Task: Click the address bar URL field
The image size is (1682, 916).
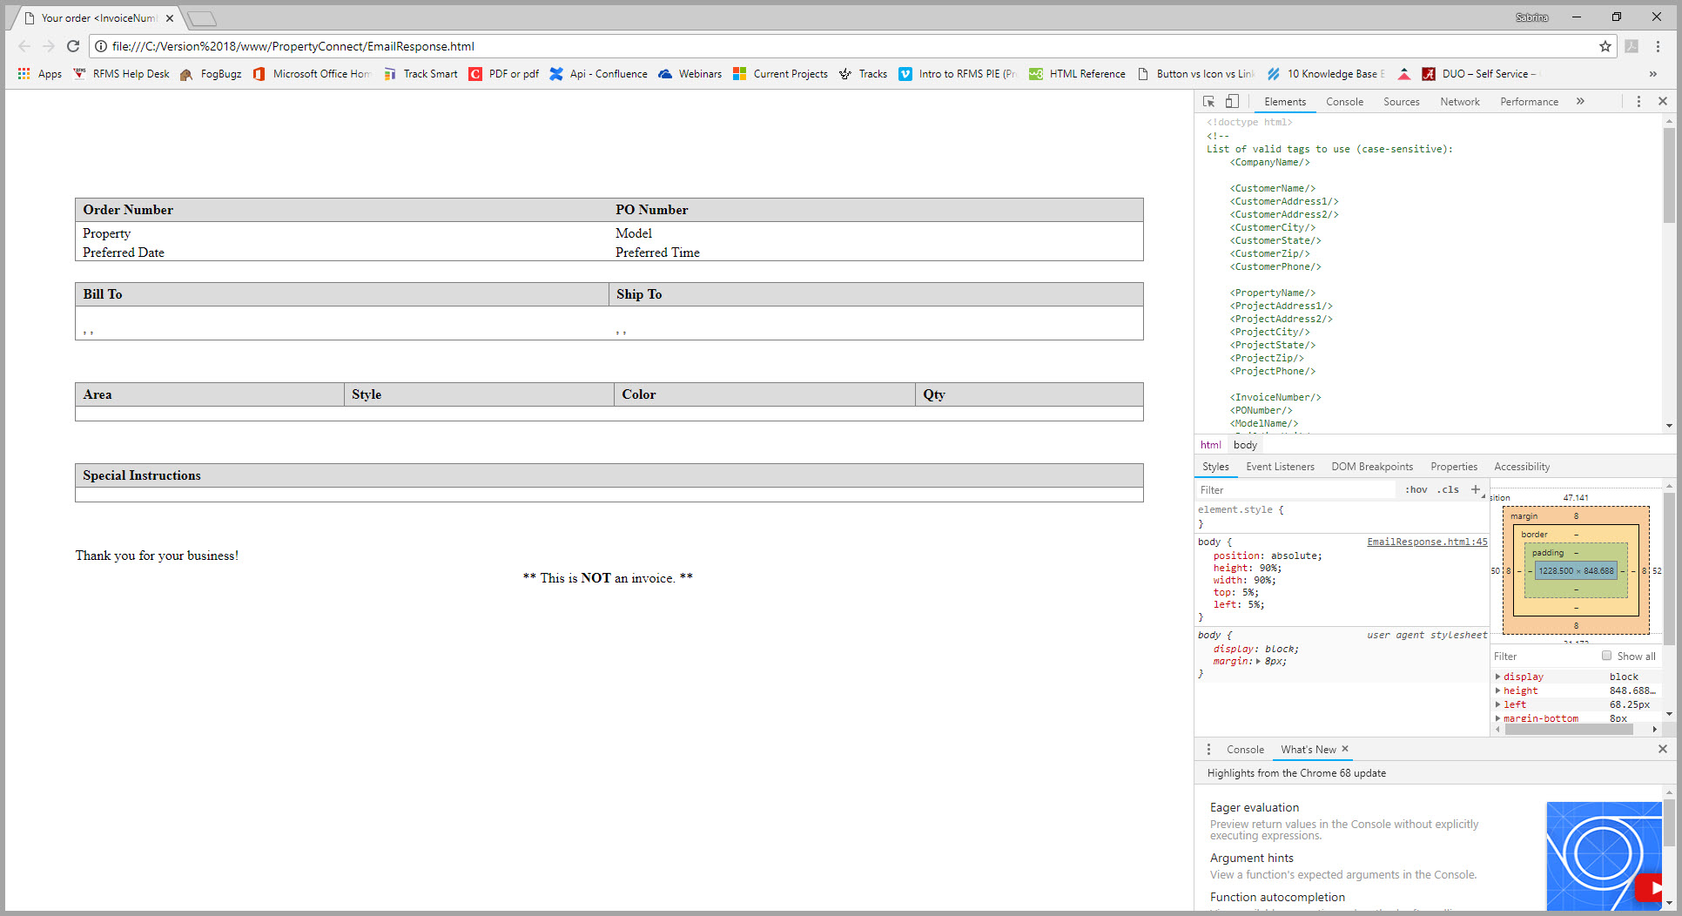Action: click(x=853, y=46)
